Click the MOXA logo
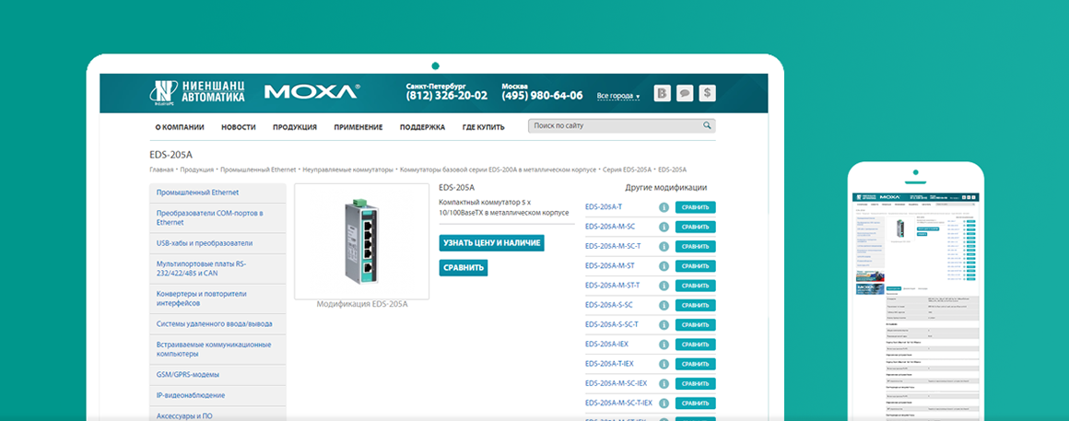The image size is (1069, 421). [311, 92]
